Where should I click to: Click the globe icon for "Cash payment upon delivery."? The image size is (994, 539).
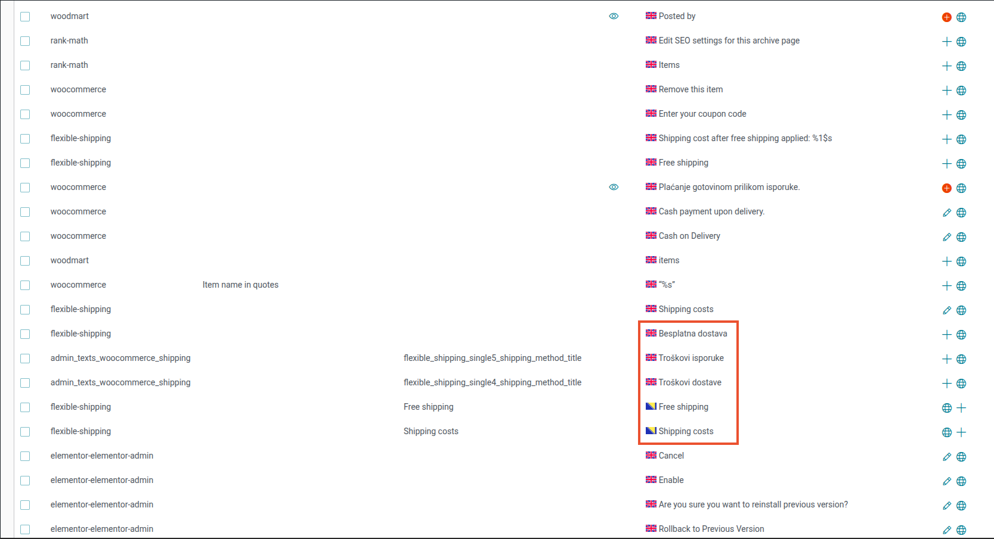pyautogui.click(x=961, y=213)
